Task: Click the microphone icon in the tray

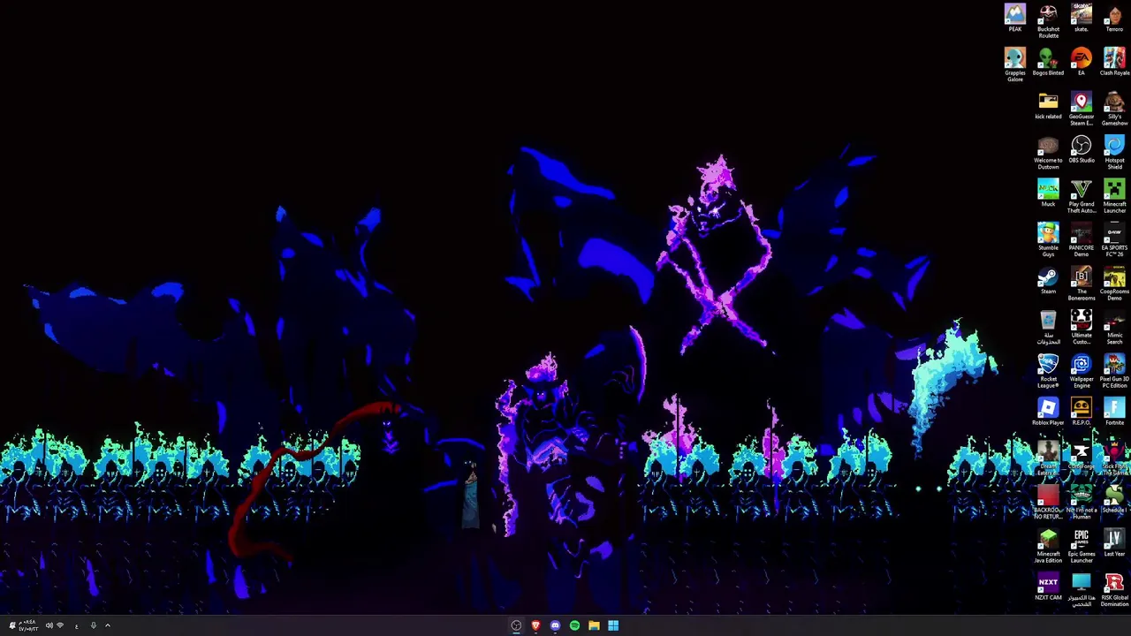Action: coord(93,625)
